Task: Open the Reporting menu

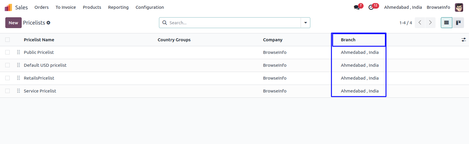Action: [118, 7]
